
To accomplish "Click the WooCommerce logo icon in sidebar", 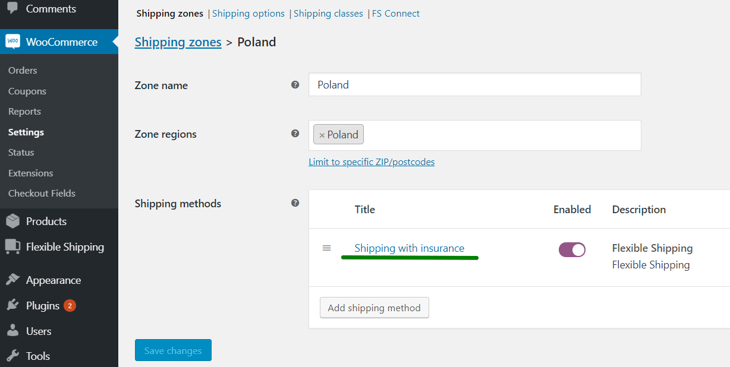I will [x=12, y=42].
